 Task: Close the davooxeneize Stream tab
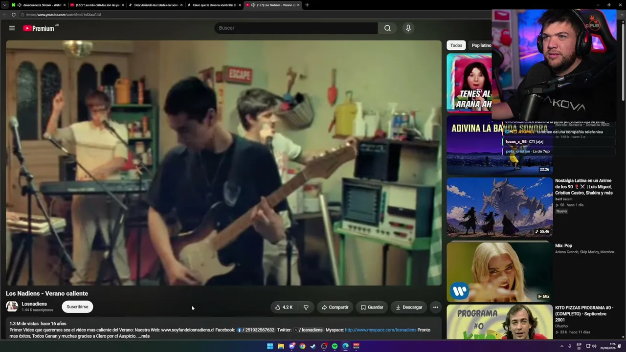coord(64,5)
